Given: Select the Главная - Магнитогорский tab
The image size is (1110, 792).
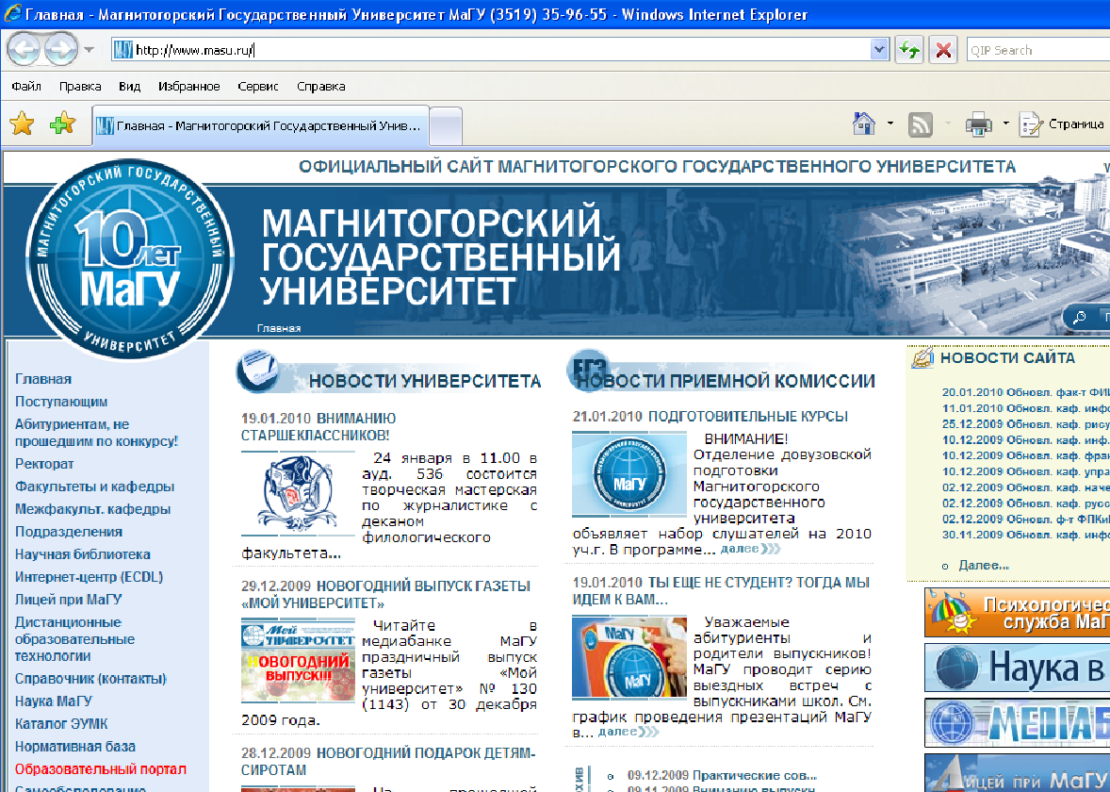Looking at the screenshot, I should click(x=260, y=126).
